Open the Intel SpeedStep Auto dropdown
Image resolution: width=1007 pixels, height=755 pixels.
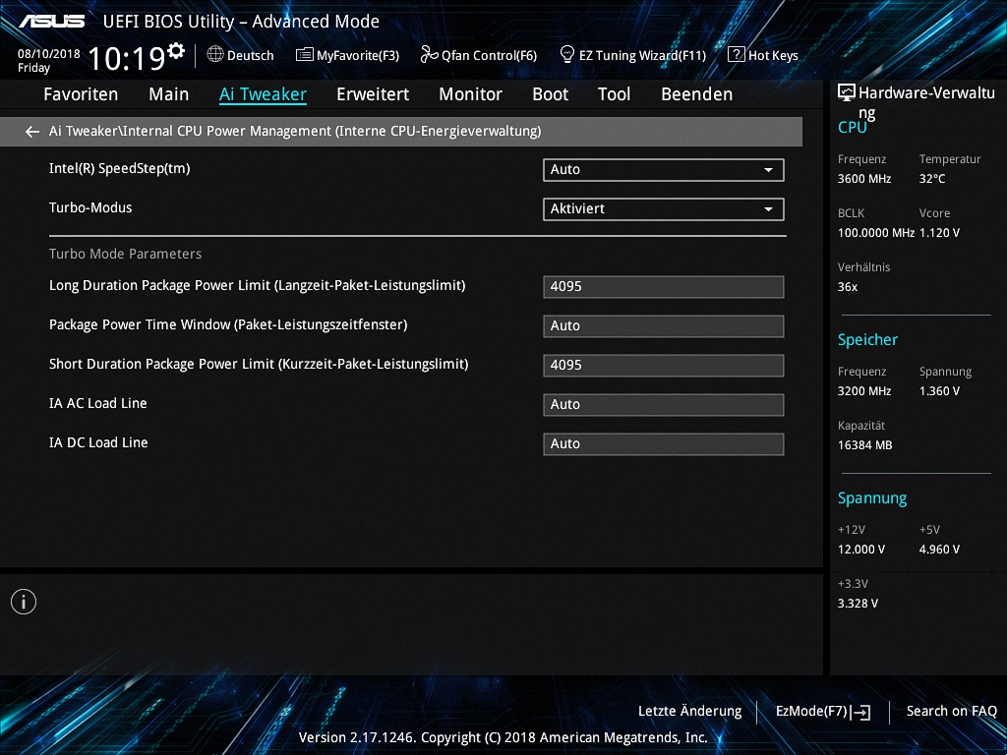coord(664,170)
